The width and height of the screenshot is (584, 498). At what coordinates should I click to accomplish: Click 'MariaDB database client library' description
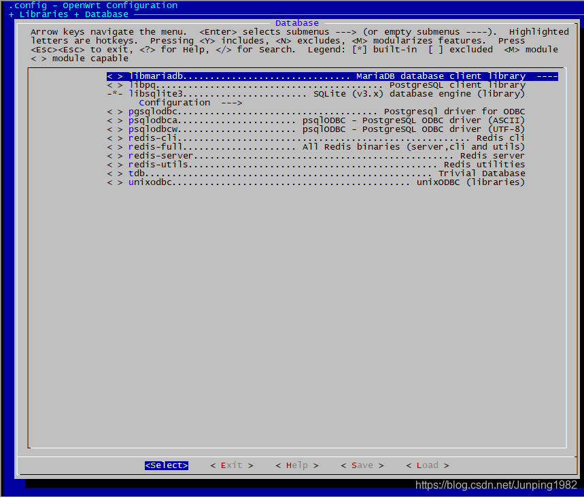[x=441, y=76]
